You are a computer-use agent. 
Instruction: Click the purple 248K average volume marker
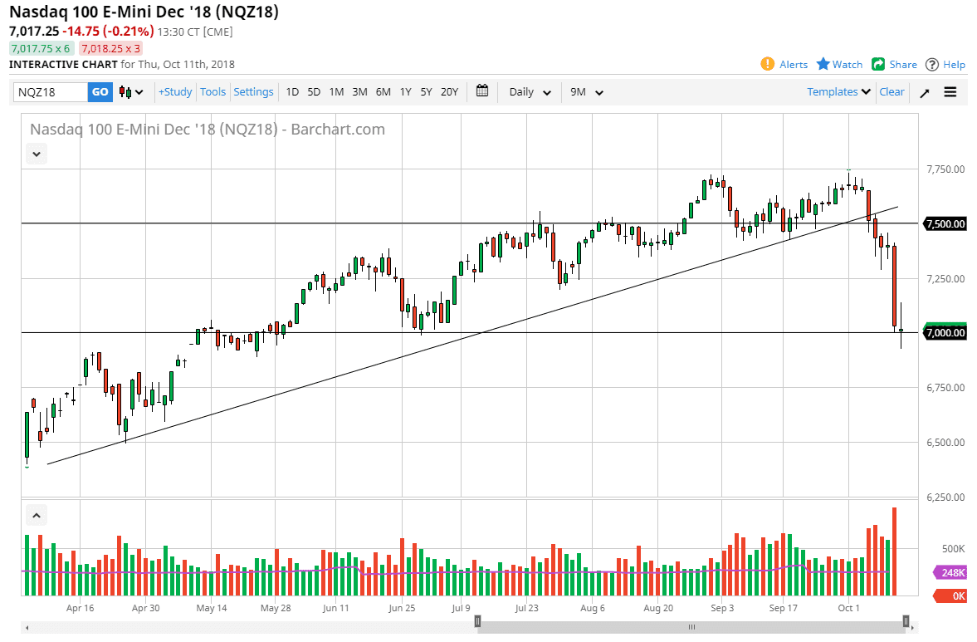(x=949, y=572)
